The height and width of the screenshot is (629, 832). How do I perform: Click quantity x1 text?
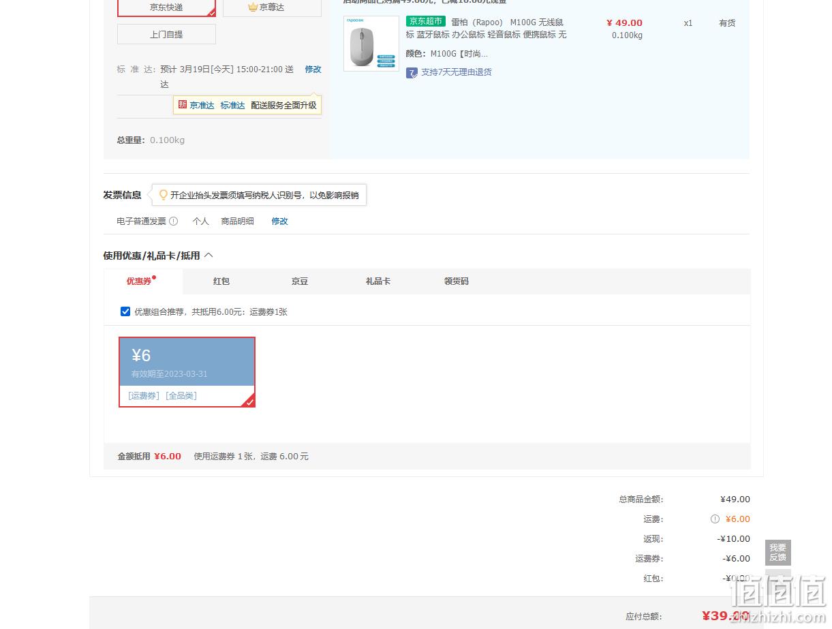click(688, 23)
